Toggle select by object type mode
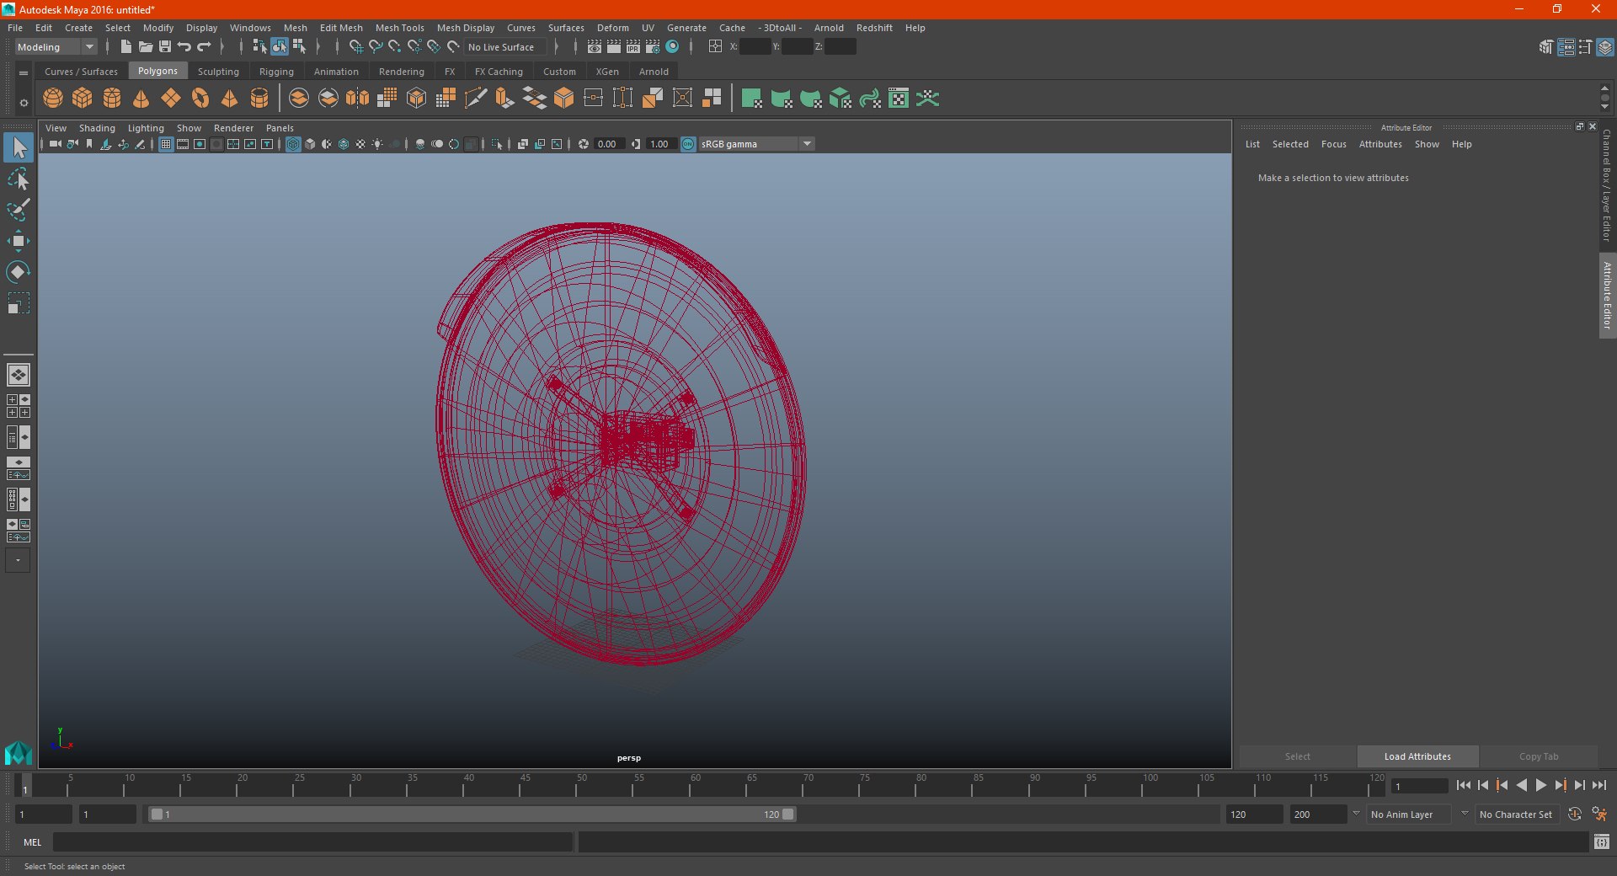Viewport: 1617px width, 876px height. pyautogui.click(x=280, y=47)
